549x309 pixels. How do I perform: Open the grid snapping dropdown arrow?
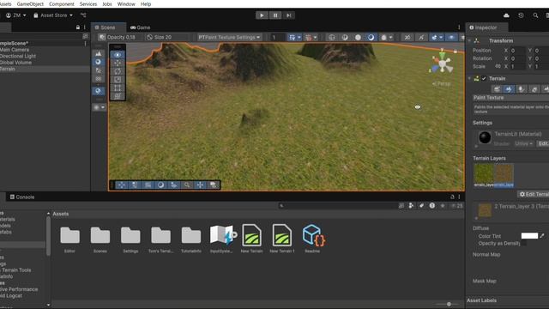click(x=299, y=37)
